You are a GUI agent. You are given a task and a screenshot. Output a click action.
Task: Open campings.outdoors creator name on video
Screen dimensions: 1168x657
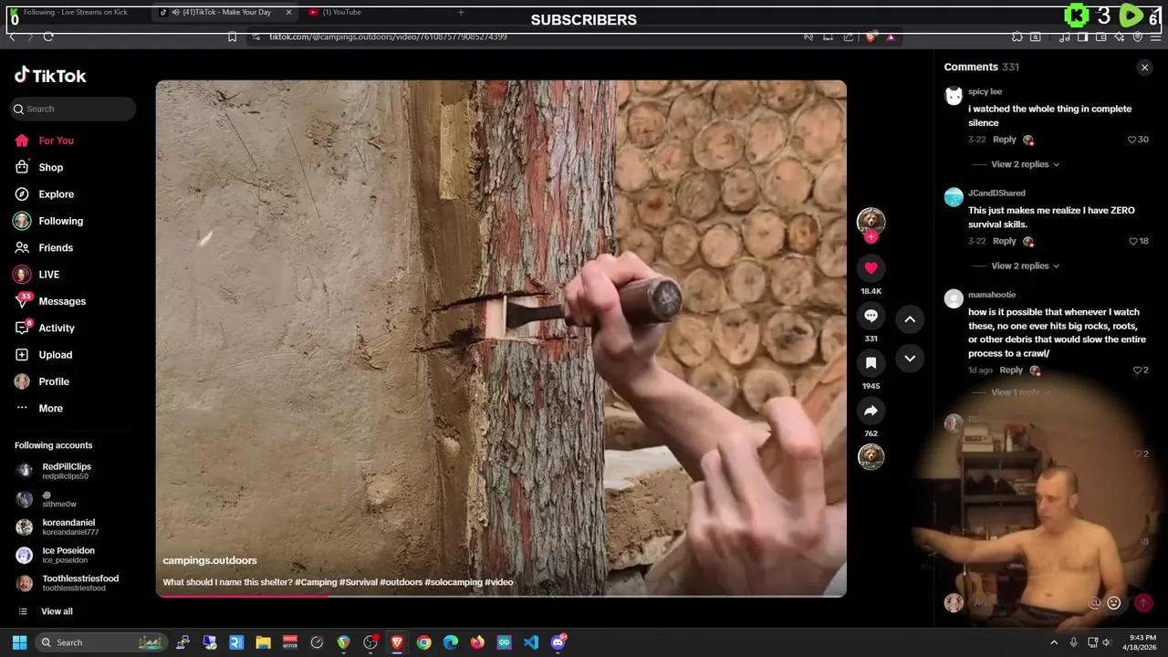pos(210,560)
